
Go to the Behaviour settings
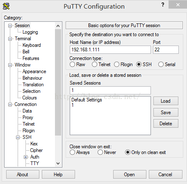tap(32, 78)
